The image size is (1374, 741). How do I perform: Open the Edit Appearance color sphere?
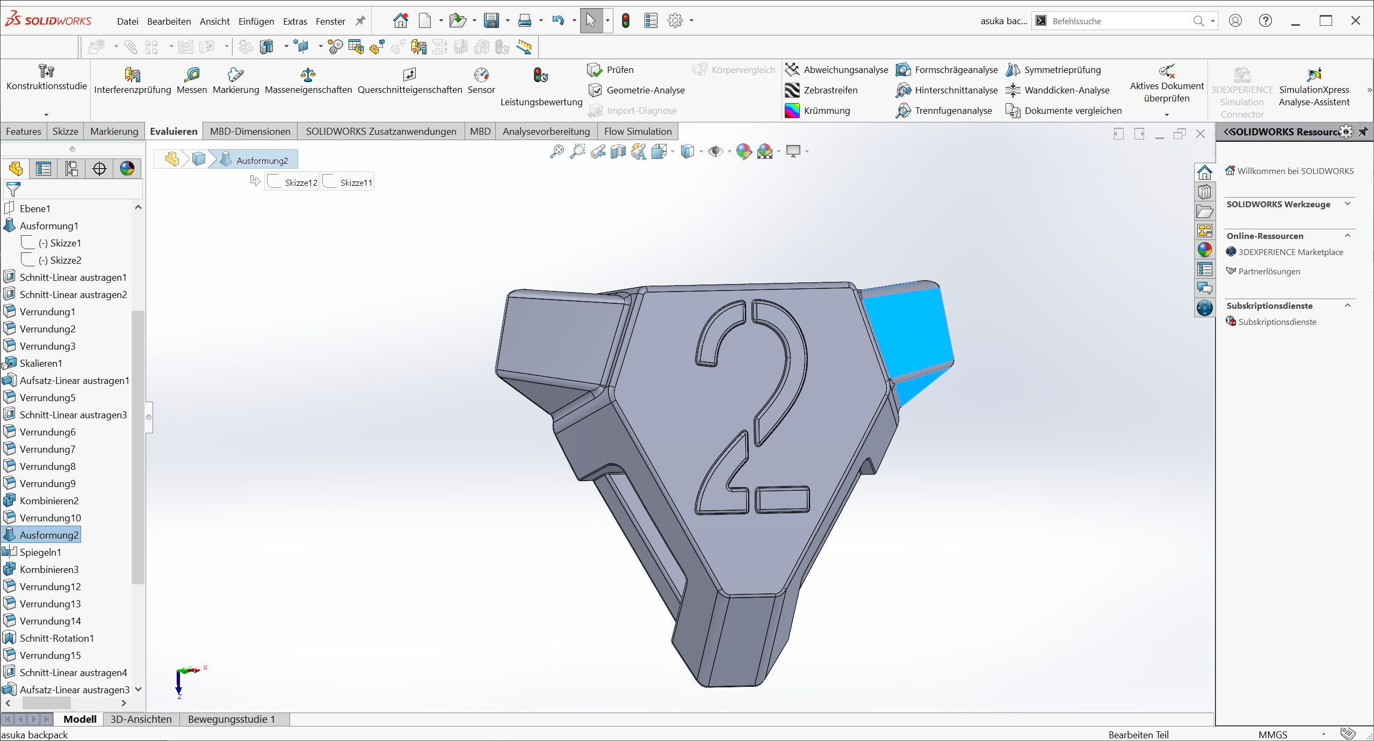coord(743,151)
